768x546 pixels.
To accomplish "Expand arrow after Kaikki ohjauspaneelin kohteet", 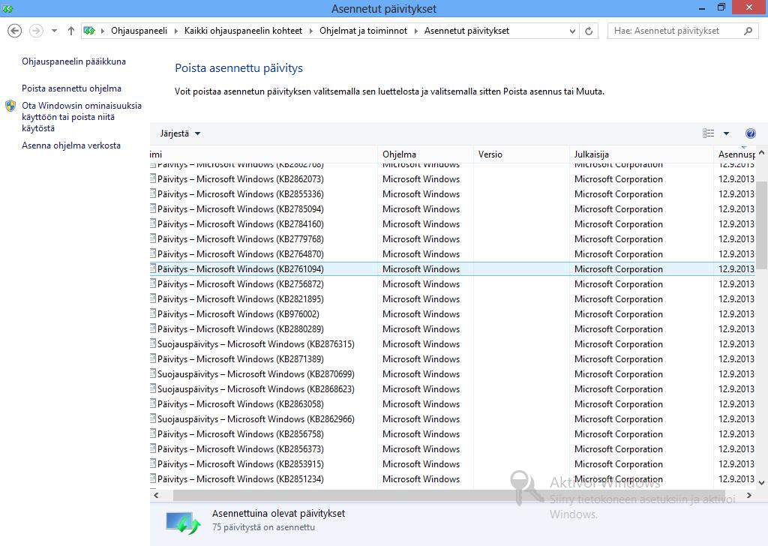I will pyautogui.click(x=311, y=31).
